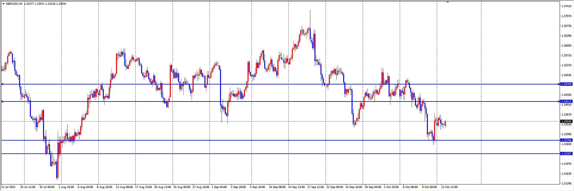This screenshot has height=191, width=574.
Task: Click left anchor handle of 1.34709 line
Action: (x=2, y=84)
